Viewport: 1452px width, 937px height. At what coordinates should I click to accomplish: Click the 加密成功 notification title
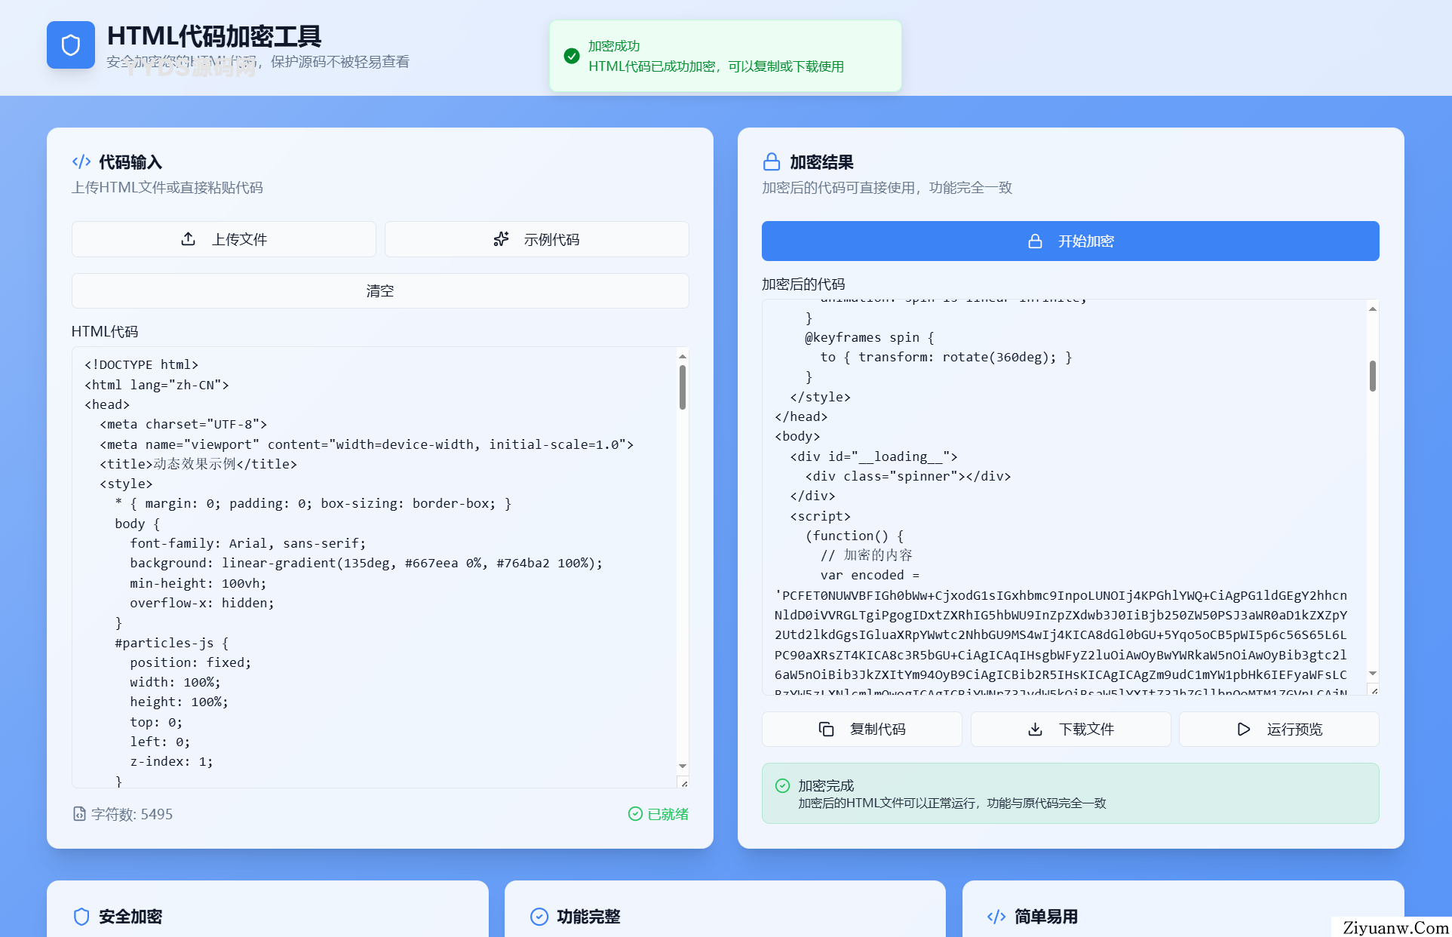pos(614,46)
